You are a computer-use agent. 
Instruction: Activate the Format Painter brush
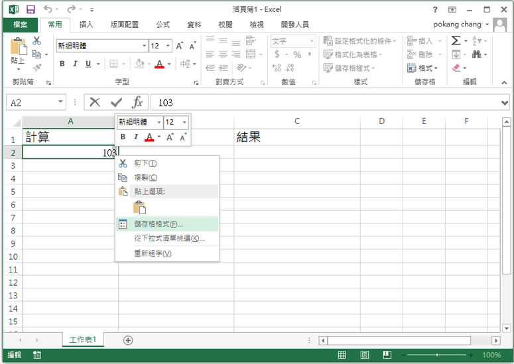(x=36, y=68)
